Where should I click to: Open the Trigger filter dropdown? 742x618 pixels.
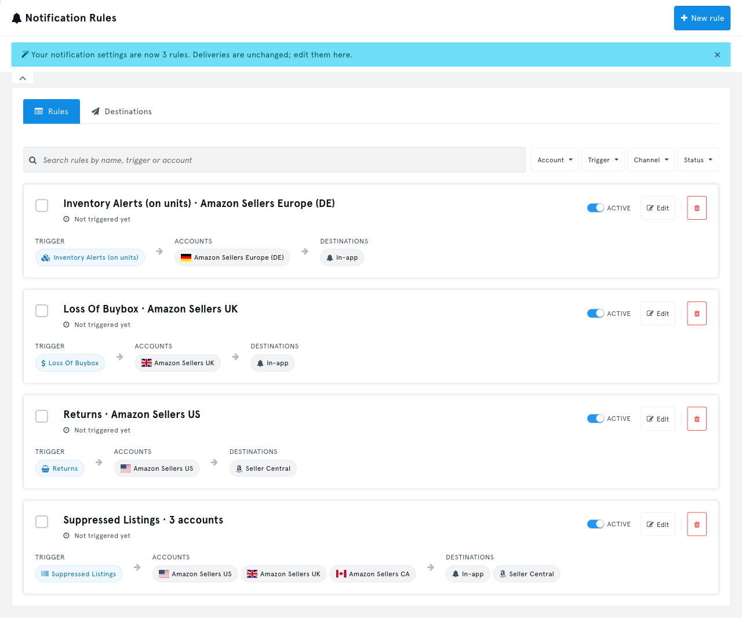point(603,160)
